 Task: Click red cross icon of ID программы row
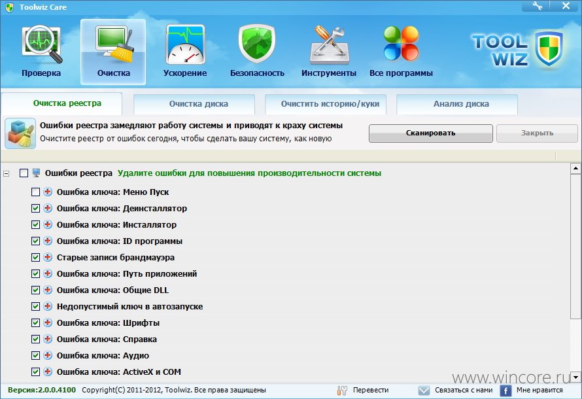pyautogui.click(x=48, y=241)
